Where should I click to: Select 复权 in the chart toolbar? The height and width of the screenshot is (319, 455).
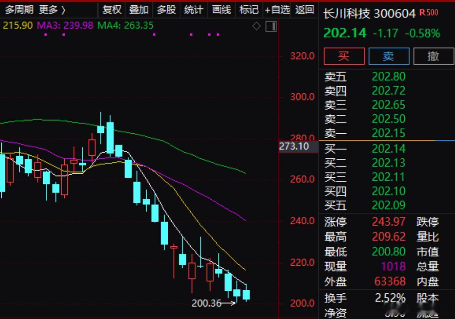(x=112, y=10)
